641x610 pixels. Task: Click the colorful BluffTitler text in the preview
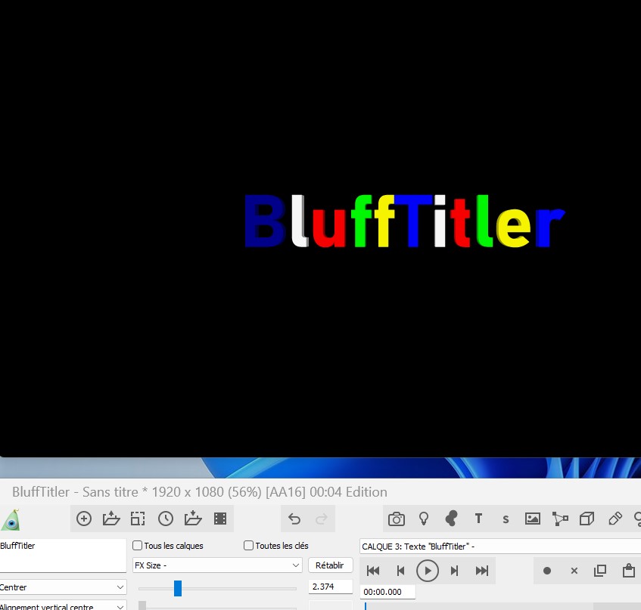pyautogui.click(x=405, y=221)
